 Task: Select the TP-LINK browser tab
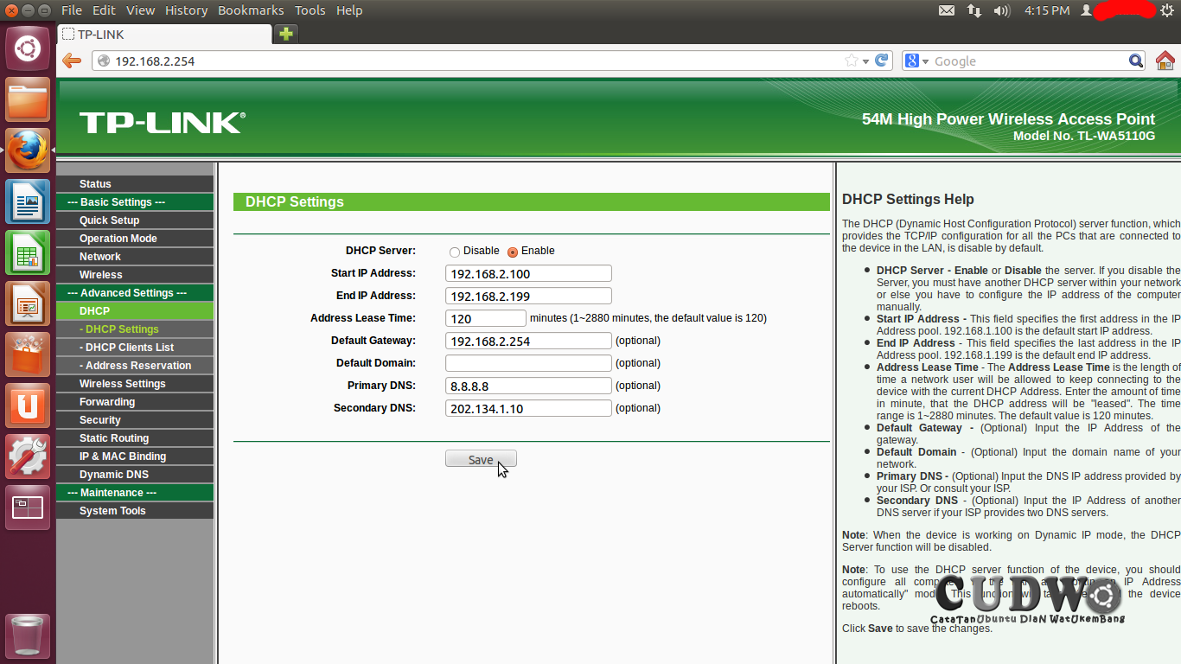[x=164, y=35]
